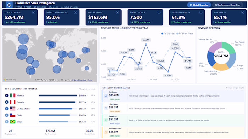The image size is (248, 139).
Task: Click the Hardware category icon
Action: pos(106,108)
